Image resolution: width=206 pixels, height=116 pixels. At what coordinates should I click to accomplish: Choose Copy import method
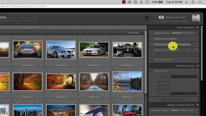[13, 17]
